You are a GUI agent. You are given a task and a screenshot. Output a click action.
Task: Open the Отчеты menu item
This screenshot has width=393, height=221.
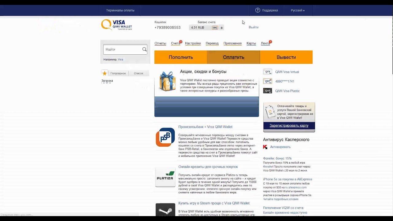tap(160, 43)
